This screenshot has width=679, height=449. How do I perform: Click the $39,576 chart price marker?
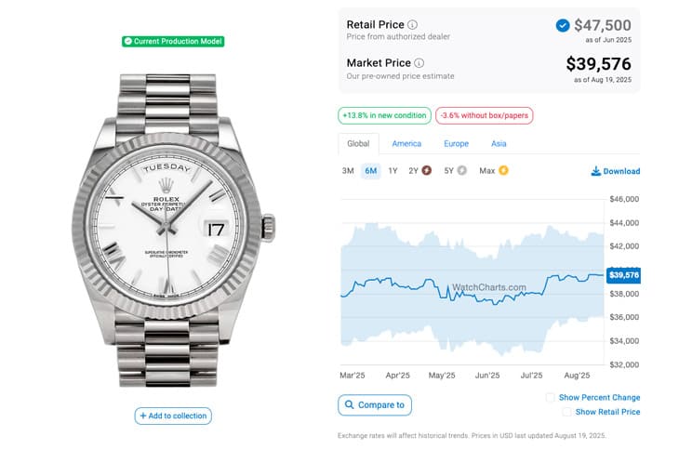[x=623, y=275]
